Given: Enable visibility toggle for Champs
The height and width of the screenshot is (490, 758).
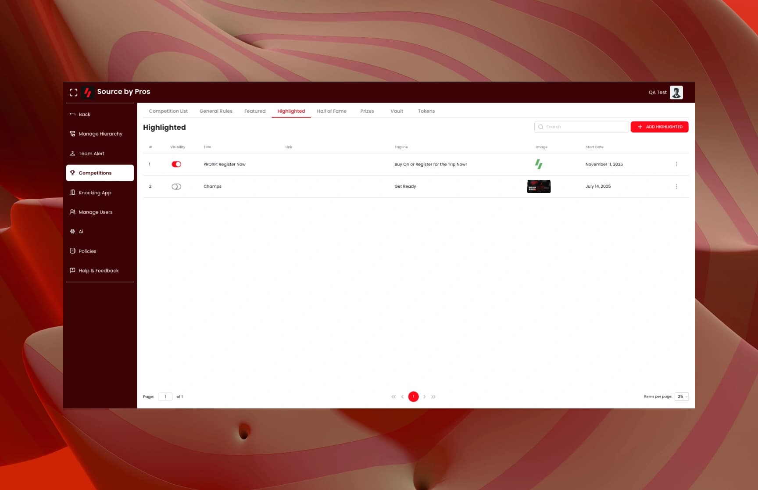Looking at the screenshot, I should click(x=176, y=186).
